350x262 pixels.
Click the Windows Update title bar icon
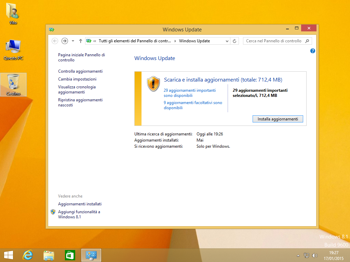pyautogui.click(x=52, y=29)
